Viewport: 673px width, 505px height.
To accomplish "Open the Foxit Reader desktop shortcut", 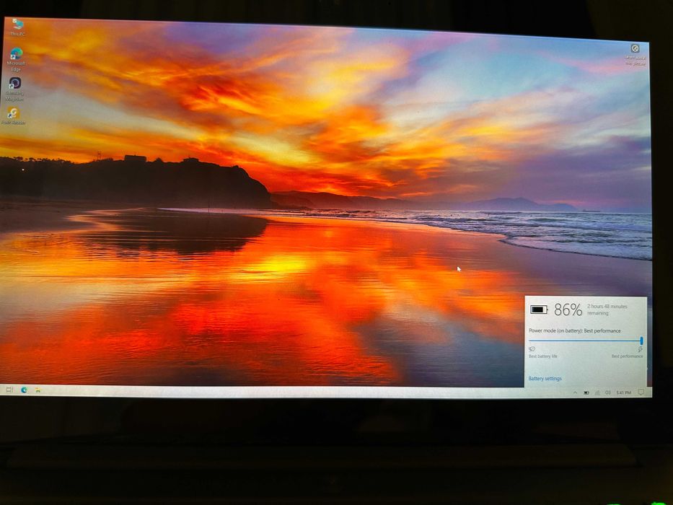I will point(13,116).
